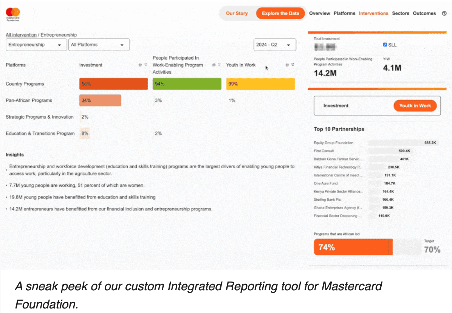
Task: Click the # icon in People Participated column
Action: (214, 65)
